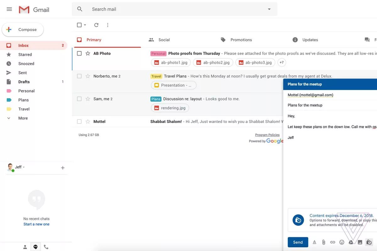Star the email from AB Photo
377x251 pixels.
coord(87,53)
